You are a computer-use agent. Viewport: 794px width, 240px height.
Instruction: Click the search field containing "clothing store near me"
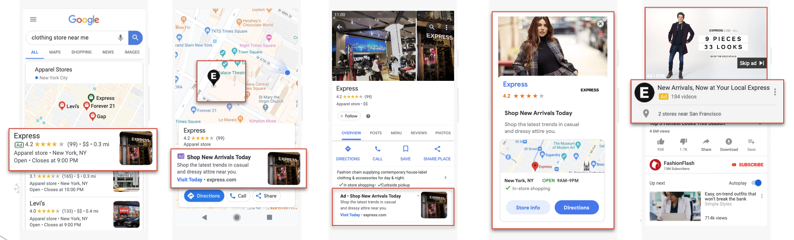pos(77,38)
